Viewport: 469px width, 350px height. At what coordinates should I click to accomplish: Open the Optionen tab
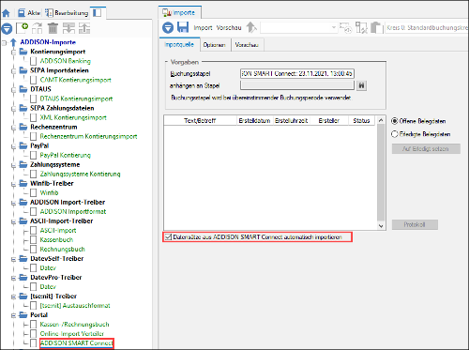[x=215, y=45]
